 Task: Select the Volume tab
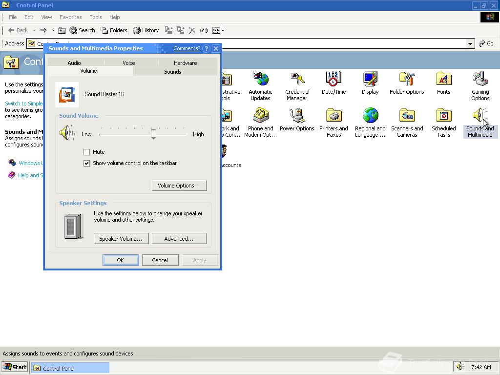tap(88, 71)
